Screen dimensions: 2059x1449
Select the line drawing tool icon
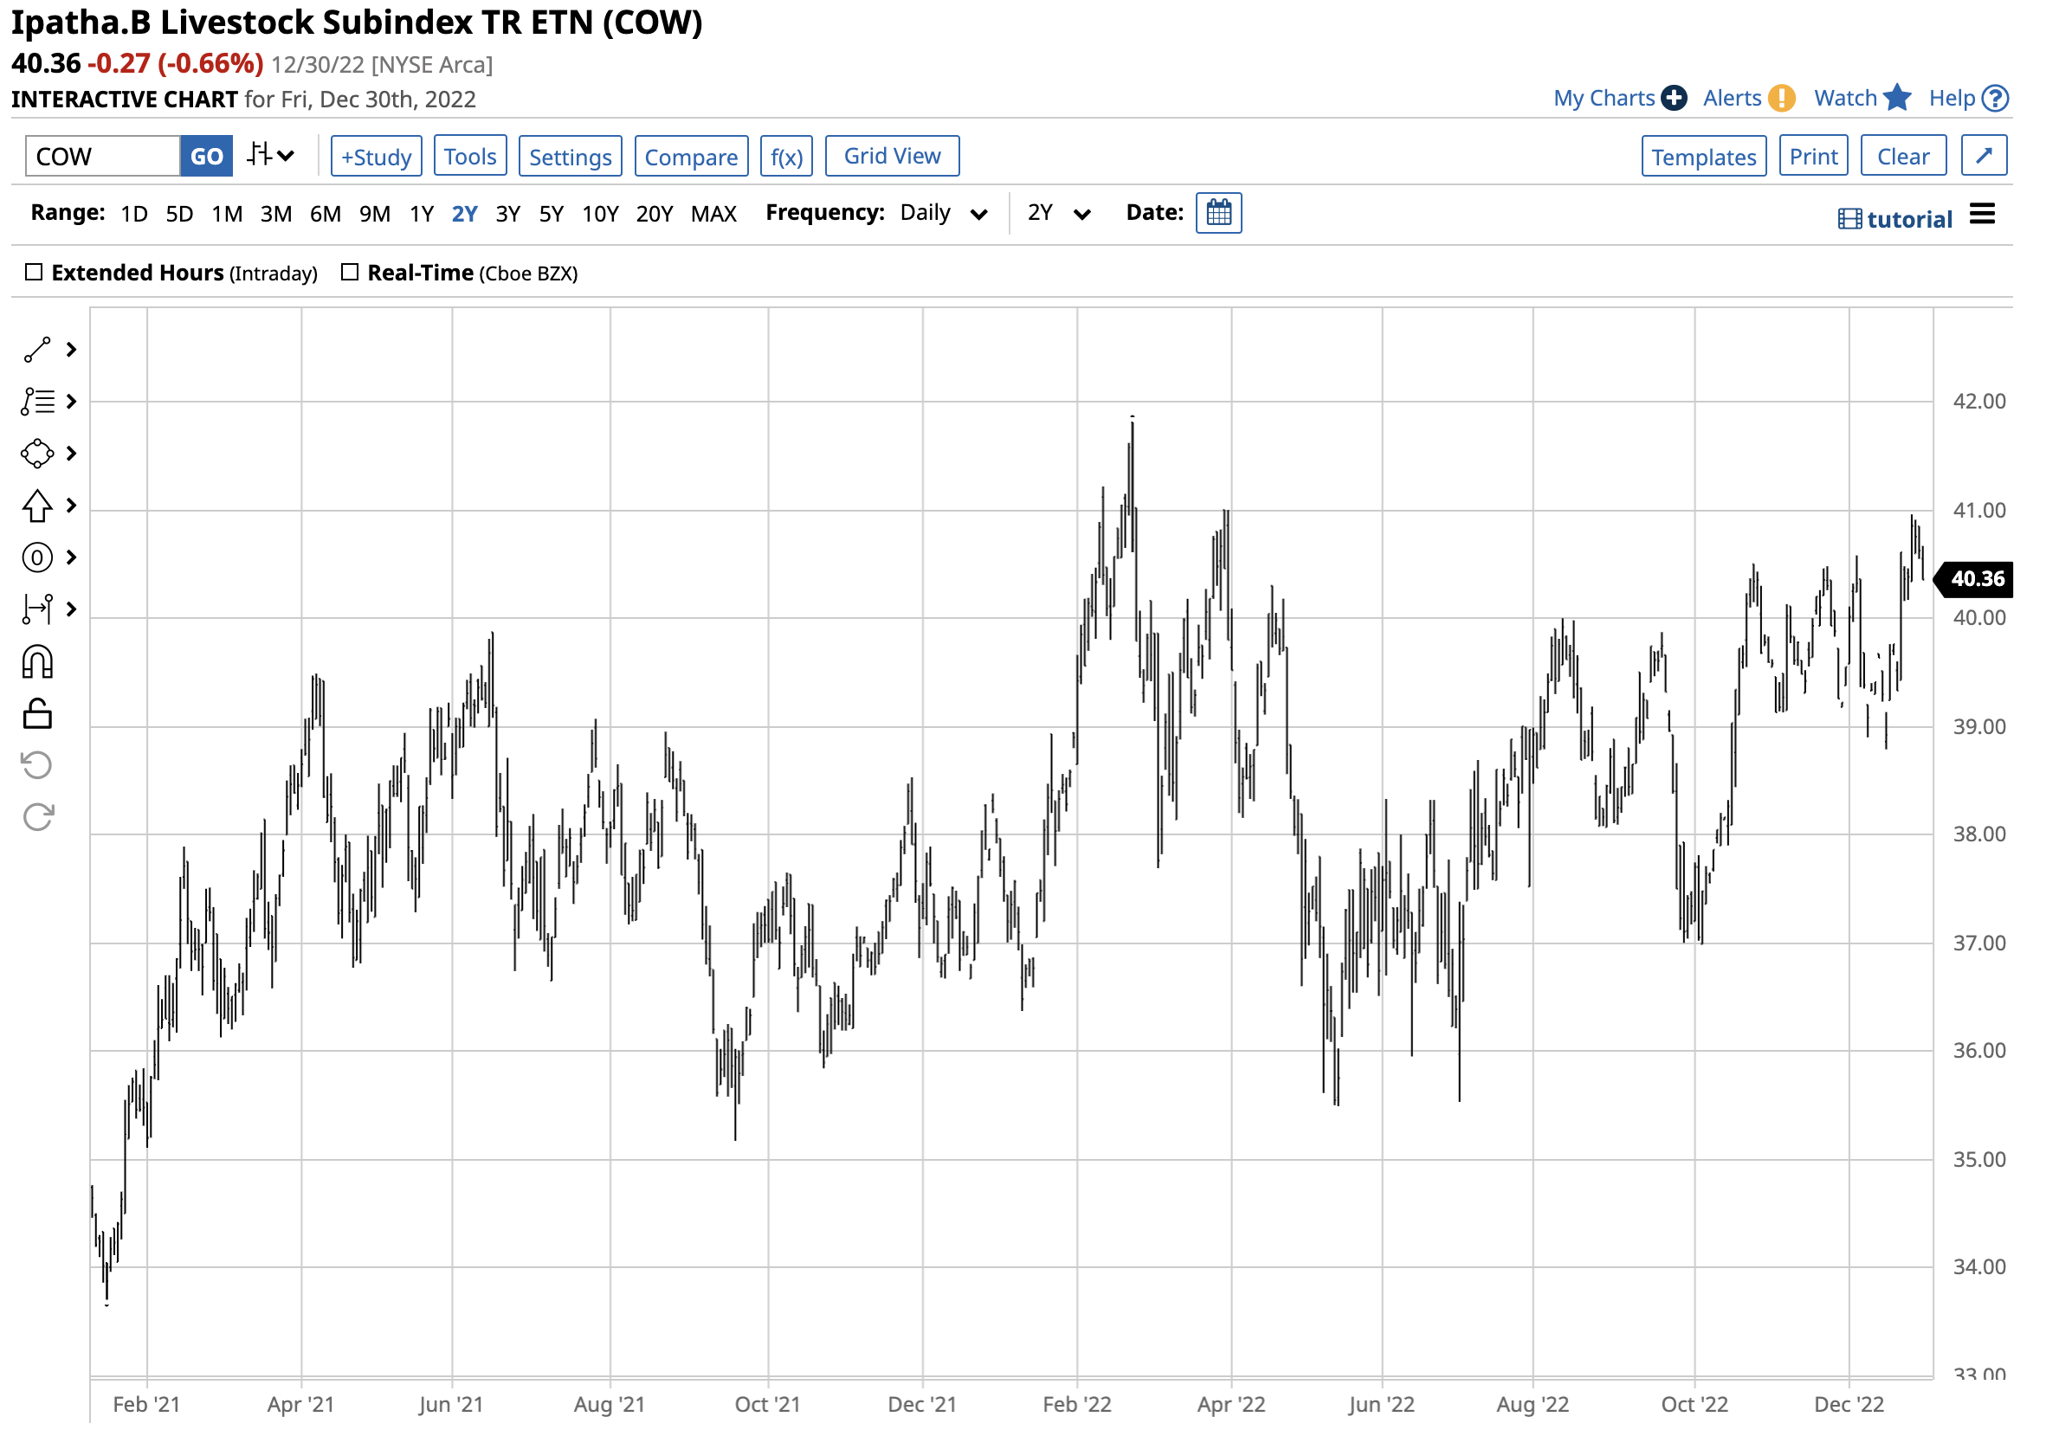point(36,351)
